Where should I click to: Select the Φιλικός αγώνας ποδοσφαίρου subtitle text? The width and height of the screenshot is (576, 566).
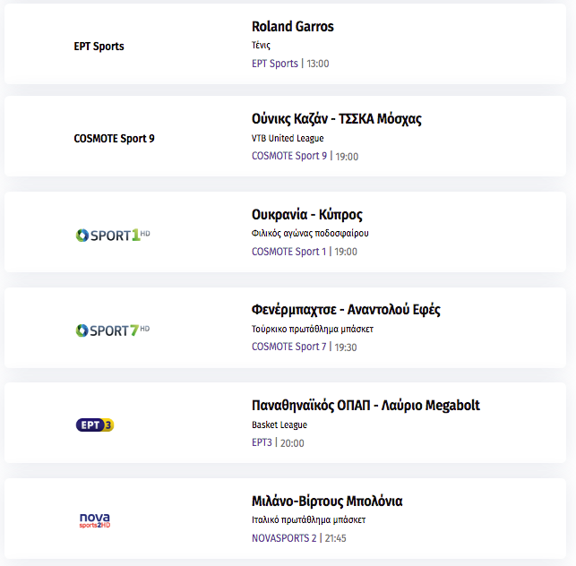coord(310,234)
